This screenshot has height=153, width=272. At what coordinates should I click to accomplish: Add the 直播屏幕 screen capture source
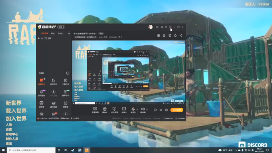point(95,110)
